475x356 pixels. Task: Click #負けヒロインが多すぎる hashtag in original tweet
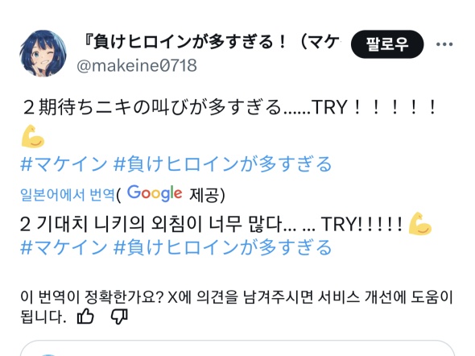click(x=223, y=164)
